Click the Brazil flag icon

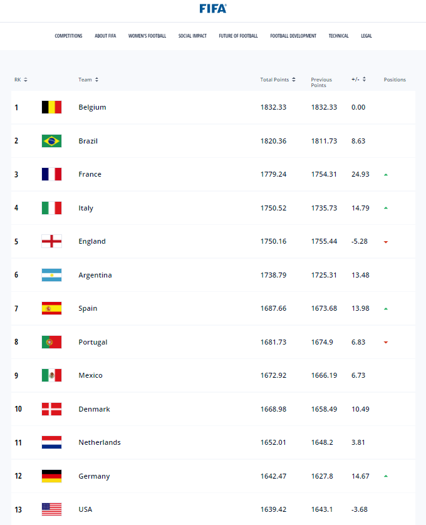(51, 141)
